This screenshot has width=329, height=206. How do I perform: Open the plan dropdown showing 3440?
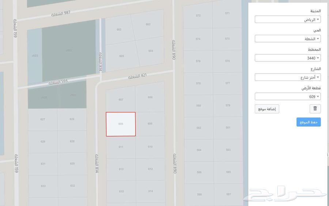coord(288,58)
